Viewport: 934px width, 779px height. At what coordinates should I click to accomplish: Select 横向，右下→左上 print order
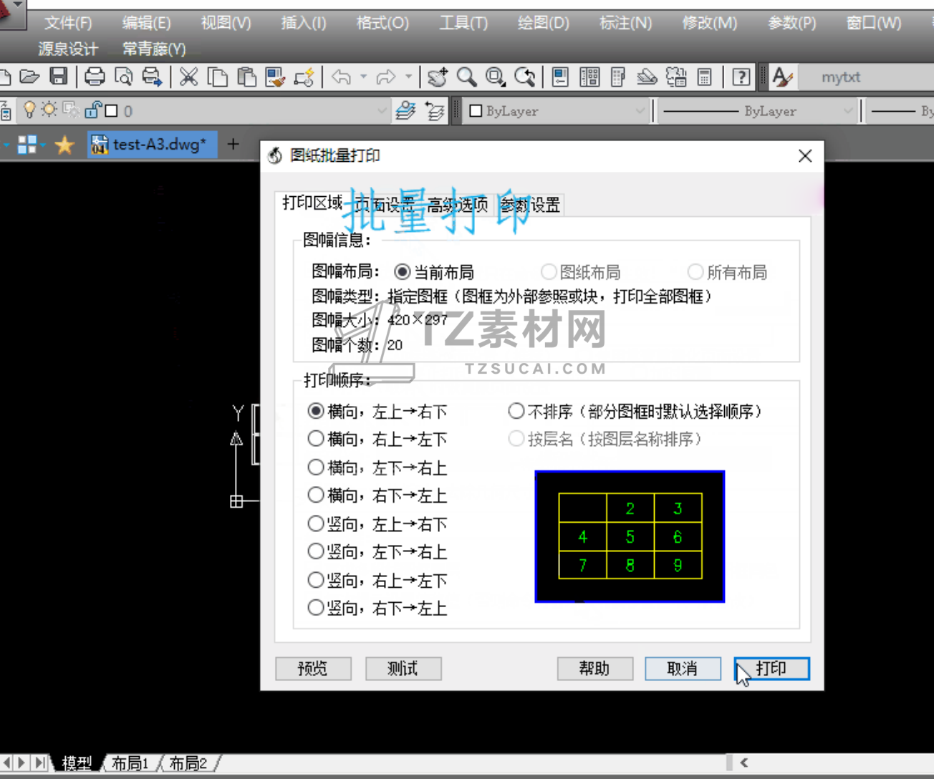(377, 495)
